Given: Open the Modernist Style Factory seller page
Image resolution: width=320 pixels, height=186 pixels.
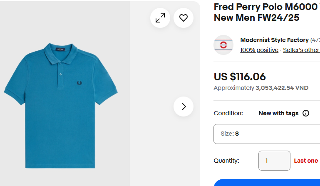Looking at the screenshot, I should tap(274, 40).
